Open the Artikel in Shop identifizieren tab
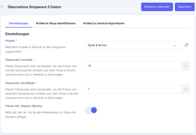This screenshot has width=196, height=135. click(x=56, y=23)
